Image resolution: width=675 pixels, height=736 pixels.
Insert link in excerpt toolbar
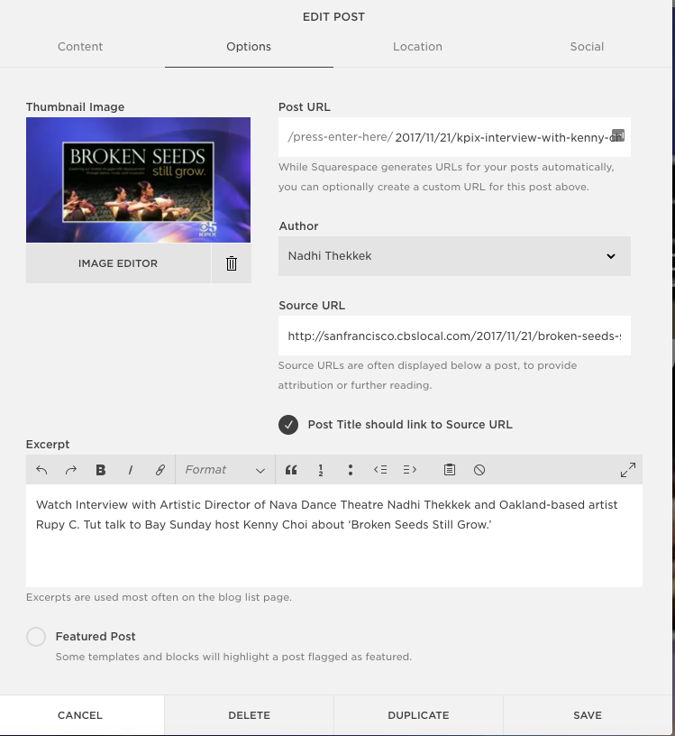[160, 470]
